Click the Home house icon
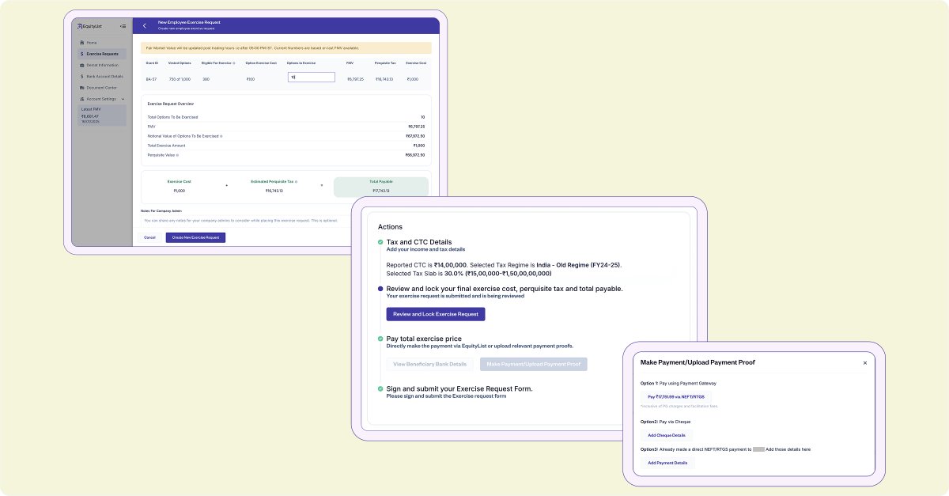This screenshot has width=949, height=496. tap(82, 43)
